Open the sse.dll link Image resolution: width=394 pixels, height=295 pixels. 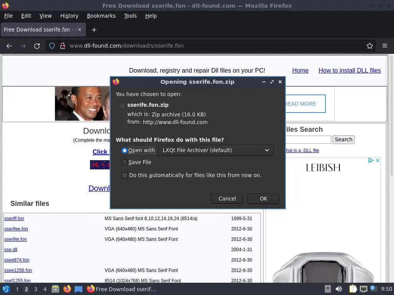click(x=10, y=250)
